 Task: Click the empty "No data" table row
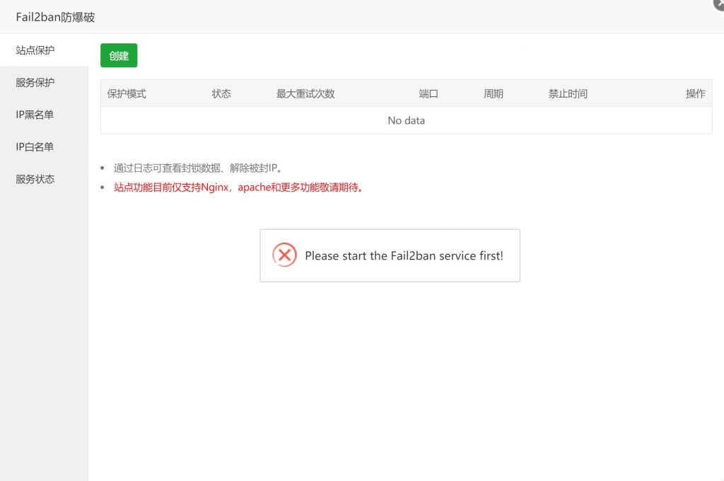click(406, 120)
